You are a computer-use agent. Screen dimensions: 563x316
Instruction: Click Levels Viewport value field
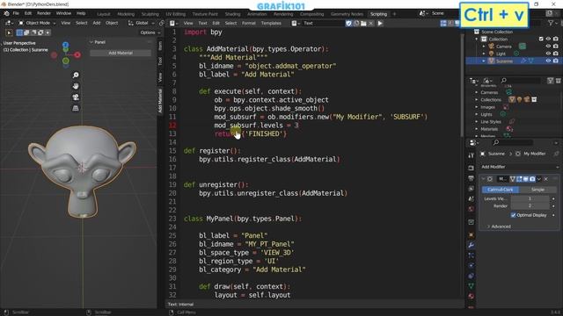[530, 198]
